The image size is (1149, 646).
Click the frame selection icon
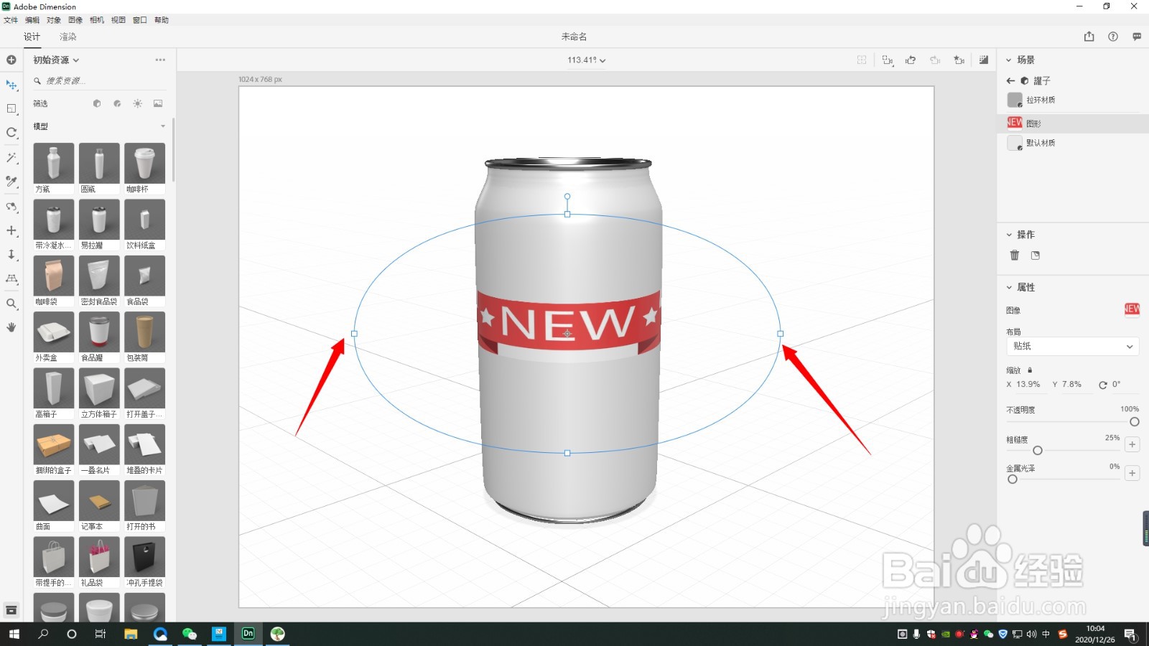[862, 60]
